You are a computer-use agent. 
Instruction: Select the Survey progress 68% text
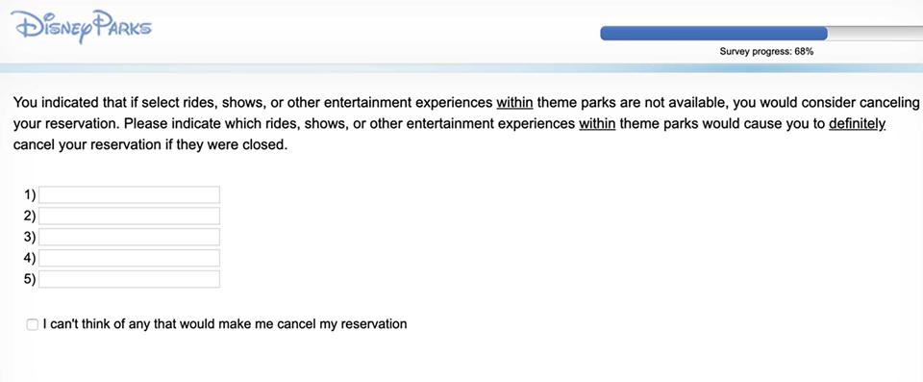click(766, 52)
